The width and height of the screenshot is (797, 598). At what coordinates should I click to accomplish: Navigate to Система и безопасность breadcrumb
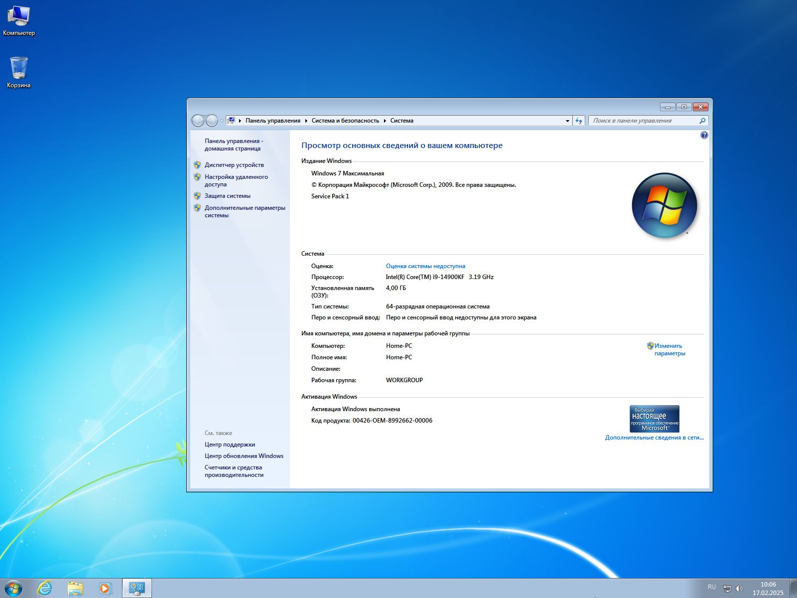345,120
